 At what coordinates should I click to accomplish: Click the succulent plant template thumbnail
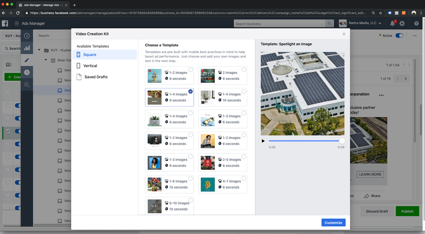155,119
